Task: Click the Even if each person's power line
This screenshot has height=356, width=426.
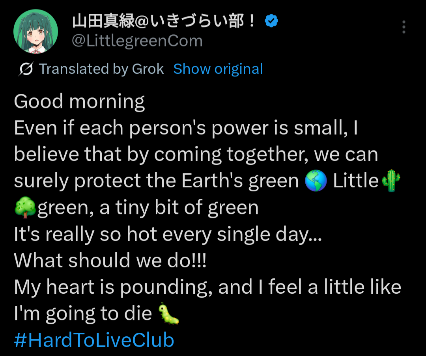Action: (x=186, y=128)
